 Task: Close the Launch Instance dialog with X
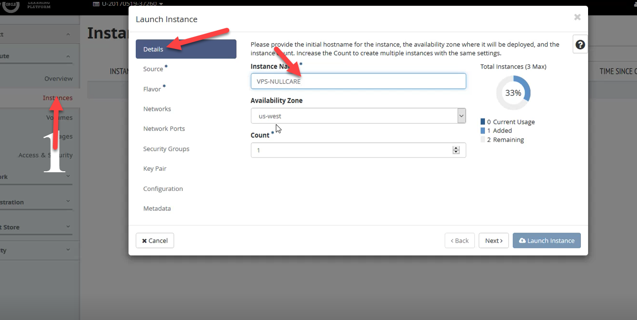577,17
